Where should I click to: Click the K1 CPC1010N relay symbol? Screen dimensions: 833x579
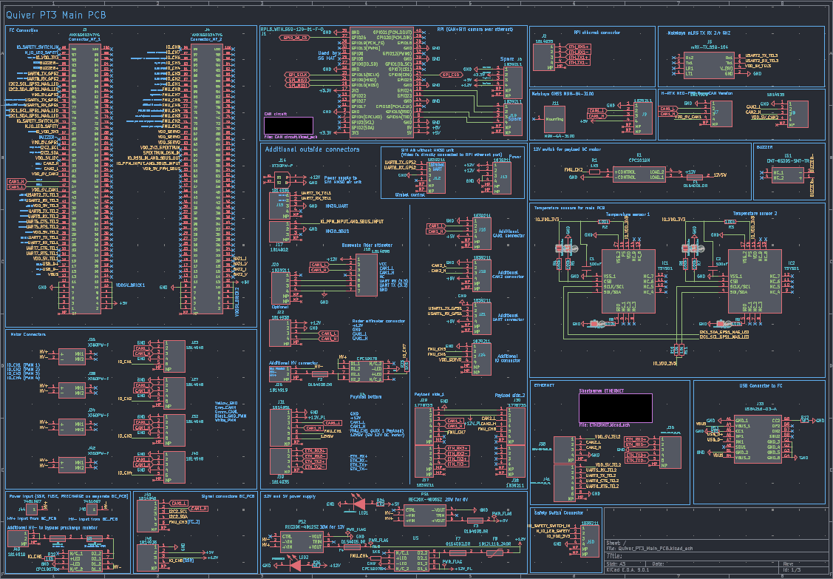pos(639,175)
